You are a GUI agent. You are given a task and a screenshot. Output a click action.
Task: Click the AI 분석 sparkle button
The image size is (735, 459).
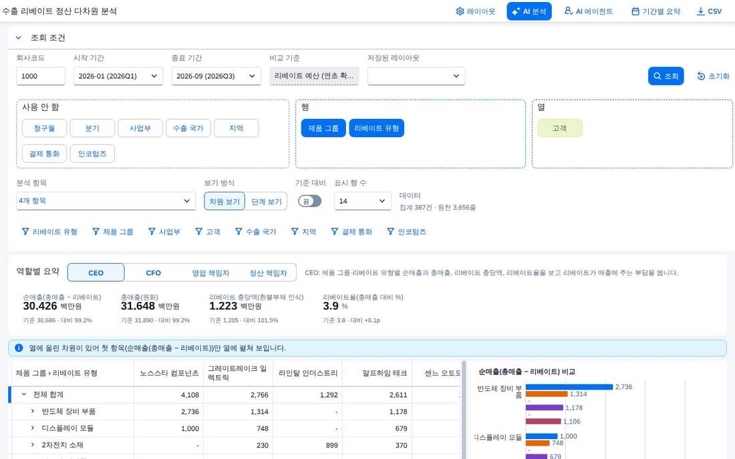(x=529, y=11)
